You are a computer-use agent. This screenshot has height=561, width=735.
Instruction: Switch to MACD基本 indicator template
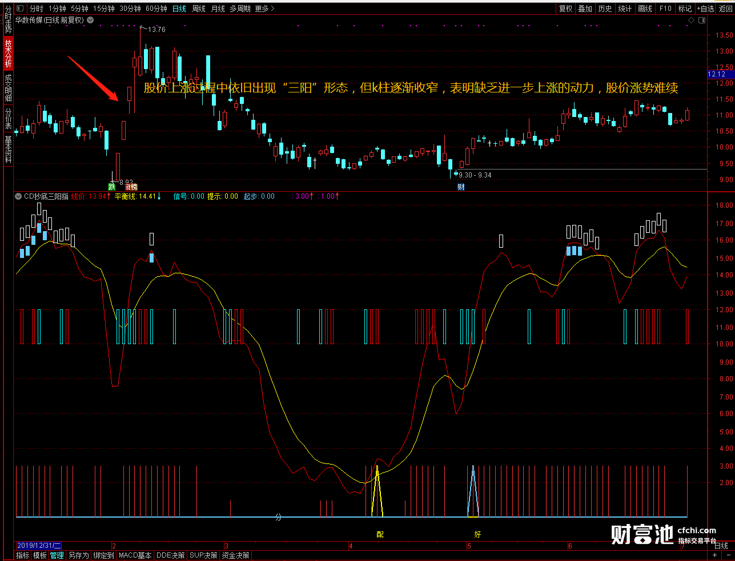[x=135, y=555]
